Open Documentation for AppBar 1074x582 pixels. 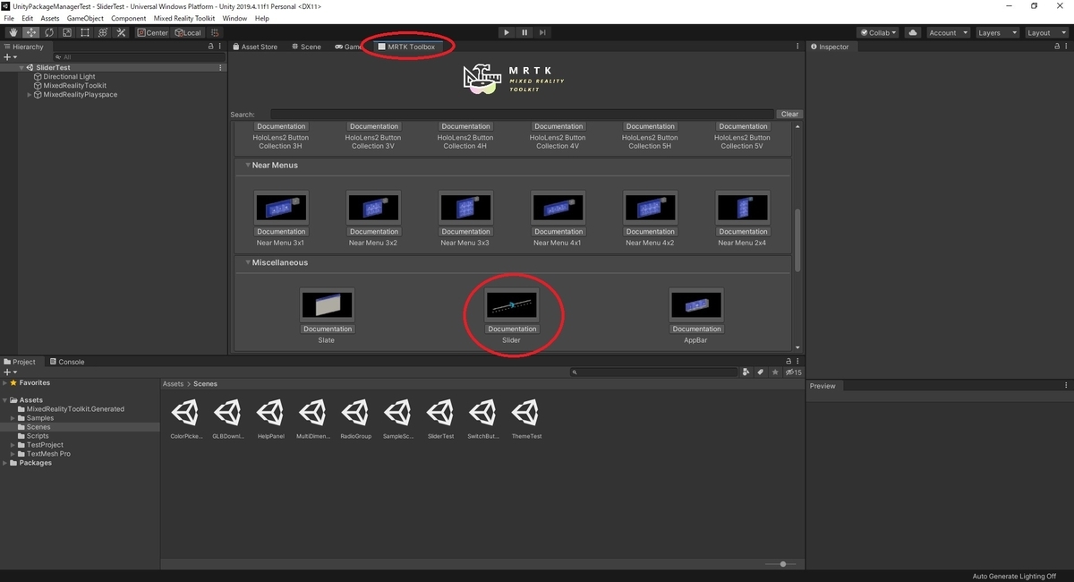(695, 329)
